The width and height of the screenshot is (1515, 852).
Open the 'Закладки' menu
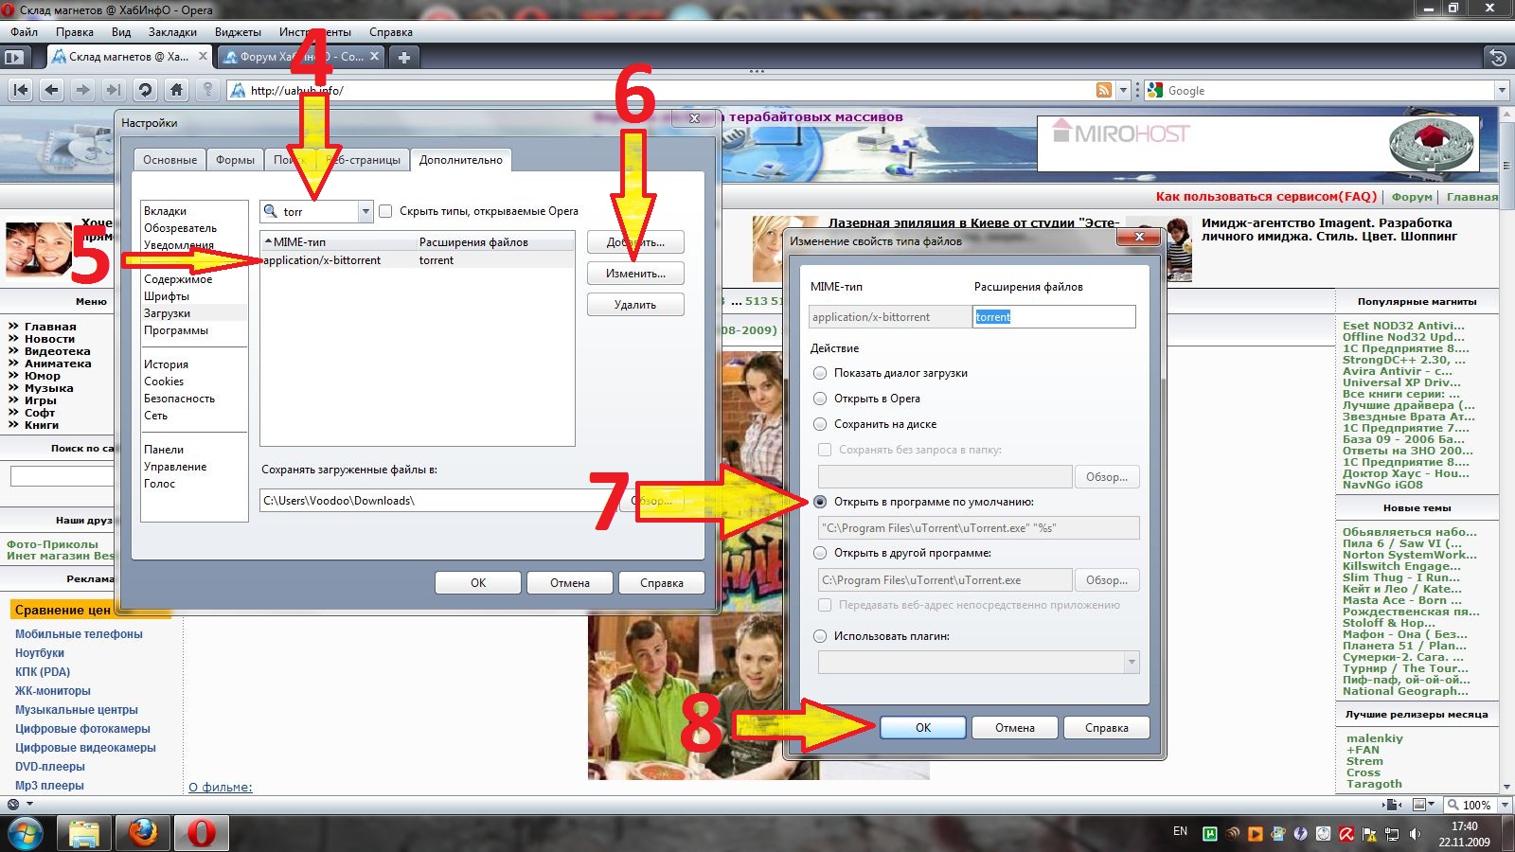tap(172, 32)
